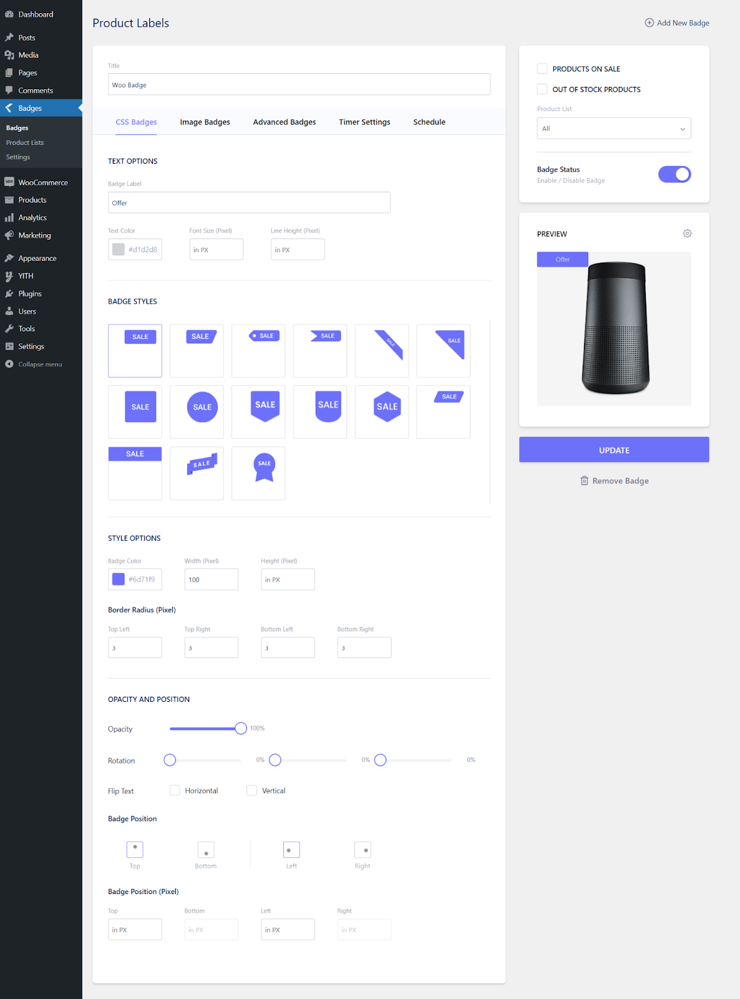
Task: Click the Top Left border radius field
Action: 135,647
